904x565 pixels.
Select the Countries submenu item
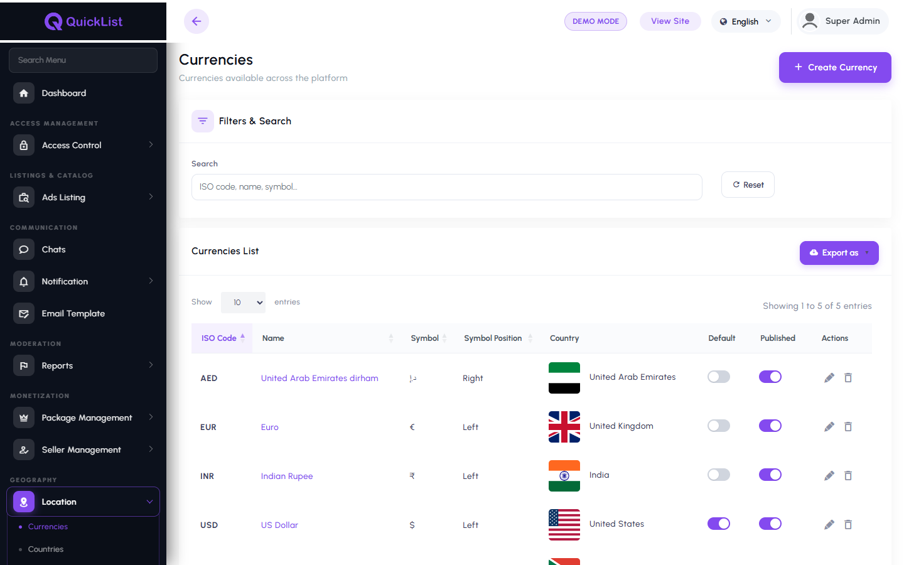[46, 549]
